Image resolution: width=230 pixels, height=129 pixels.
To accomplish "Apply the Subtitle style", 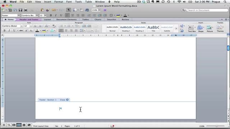I will click(167, 28).
